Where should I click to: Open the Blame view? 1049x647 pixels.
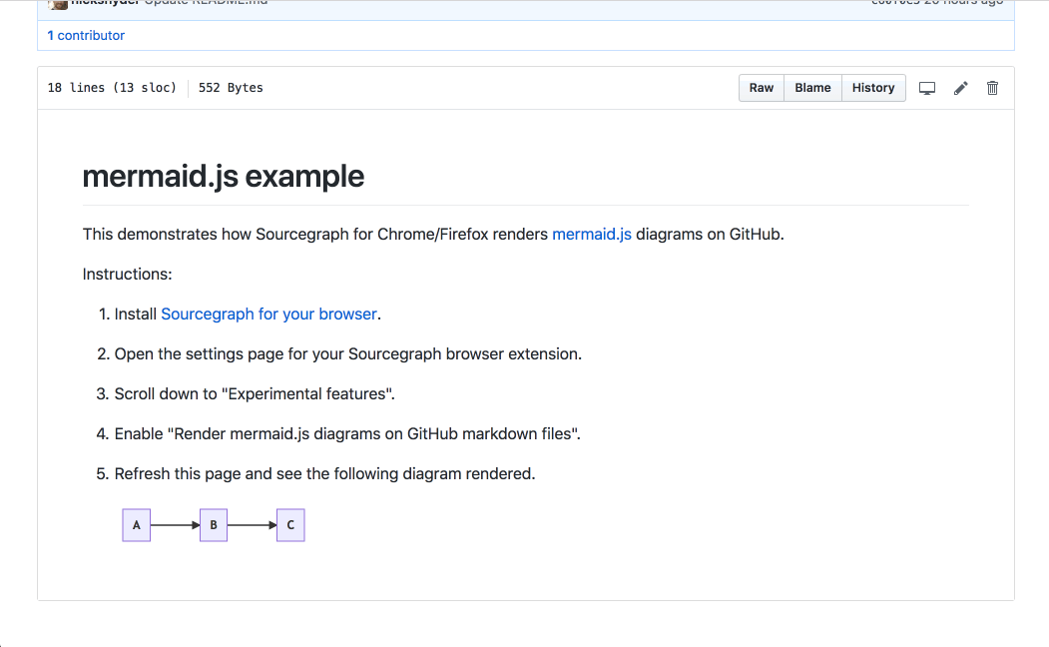pyautogui.click(x=812, y=88)
